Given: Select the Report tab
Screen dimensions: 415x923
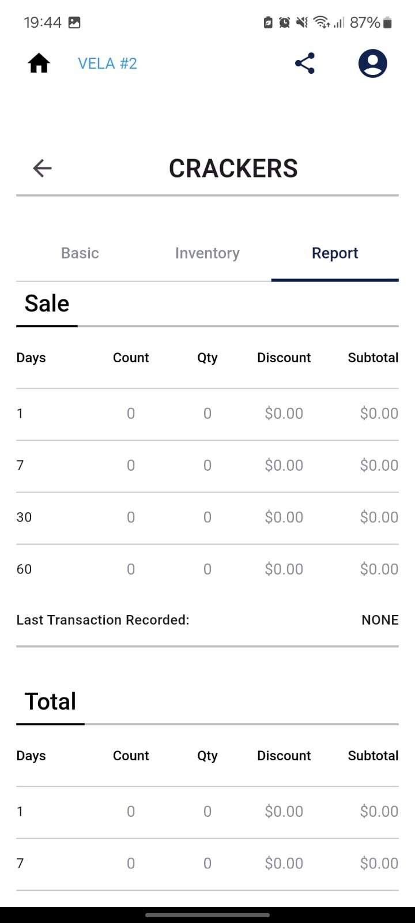Looking at the screenshot, I should [x=335, y=253].
